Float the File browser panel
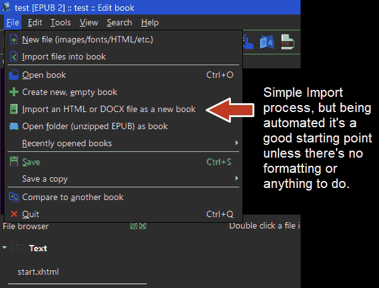This screenshot has height=288, width=379. pos(134,226)
